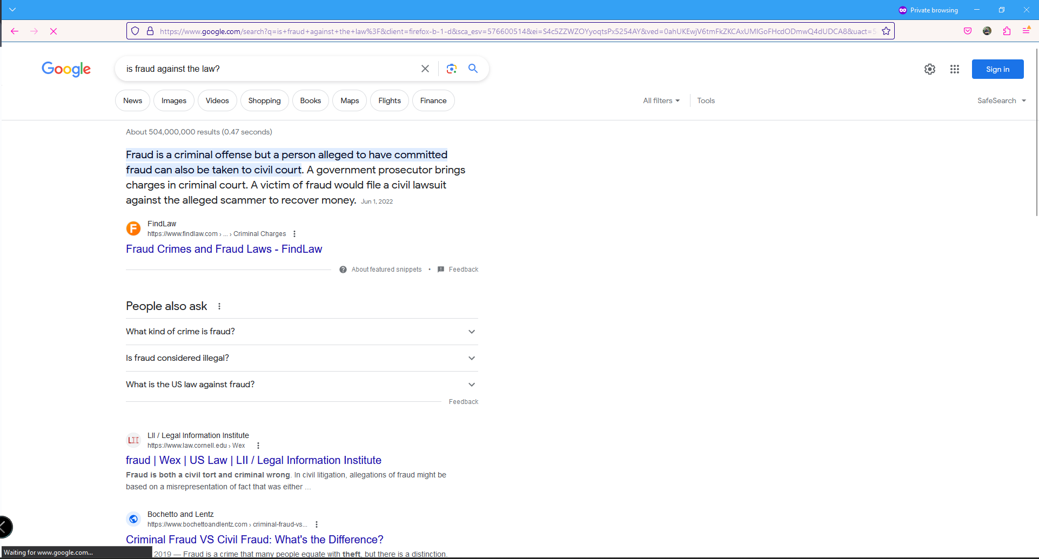Switch to the Images tab
Viewport: 1039px width, 559px height.
pos(174,100)
